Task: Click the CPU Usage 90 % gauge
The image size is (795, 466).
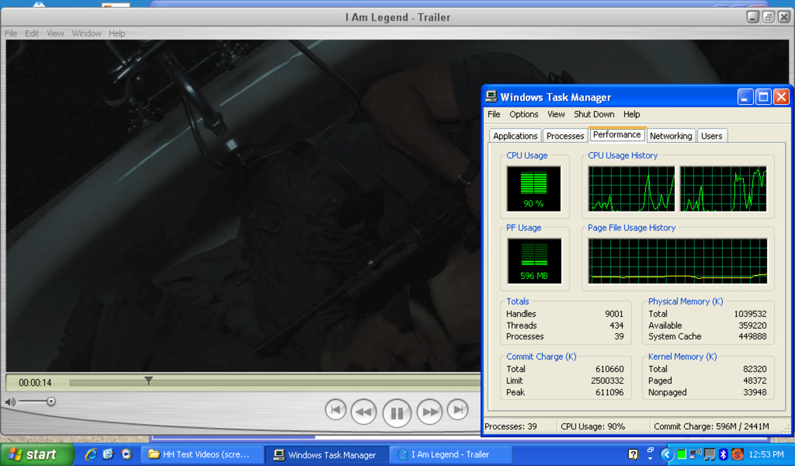Action: coord(534,188)
